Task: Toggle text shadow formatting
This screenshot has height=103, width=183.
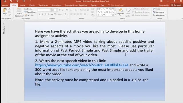Action: click(49, 14)
